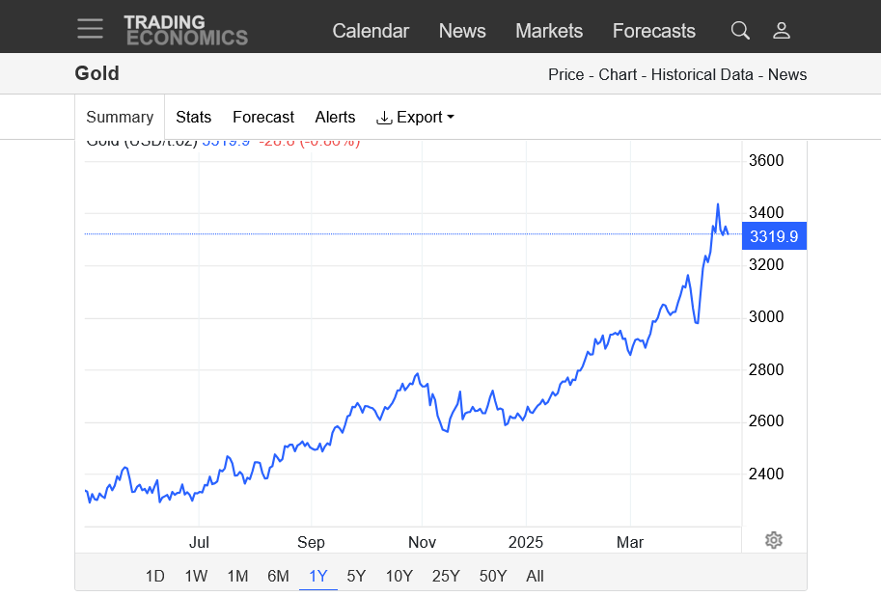The image size is (881, 596).
Task: Open the Calendar menu item
Action: pos(371,31)
